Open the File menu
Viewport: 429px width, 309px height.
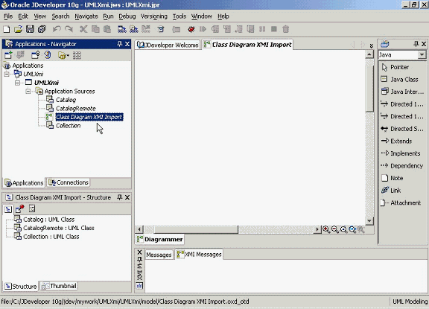(x=8, y=16)
